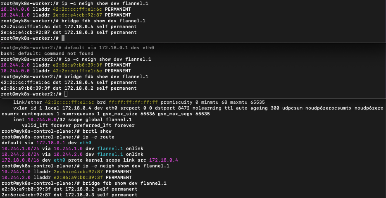Viewport: 386px width, 198px height.
Task: Click the 'ip -c route' command line
Action: [x=98, y=137]
